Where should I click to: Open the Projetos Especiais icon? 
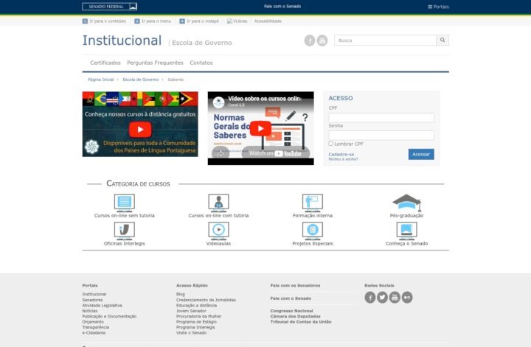point(312,231)
